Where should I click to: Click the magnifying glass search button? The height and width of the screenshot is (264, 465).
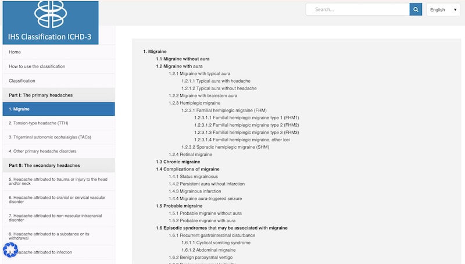point(416,9)
